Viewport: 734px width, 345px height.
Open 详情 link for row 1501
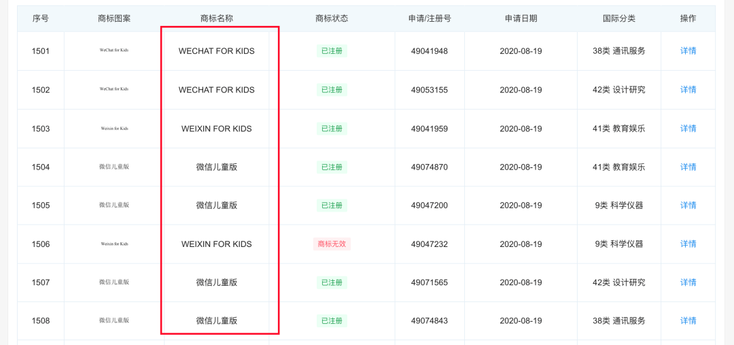(x=688, y=51)
